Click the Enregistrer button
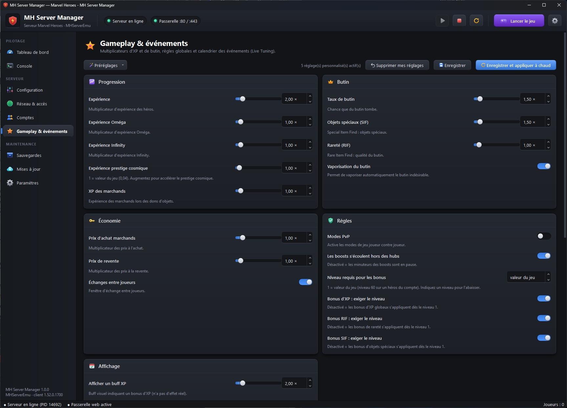Viewport: 567px width, 408px height. click(452, 65)
